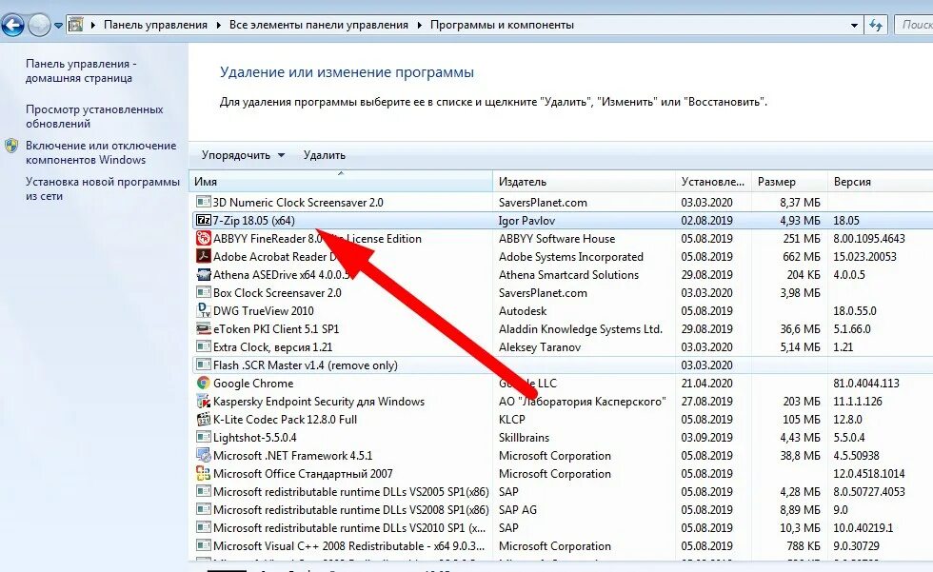933x572 pixels.
Task: Click the Lightshot program icon
Action: click(204, 438)
